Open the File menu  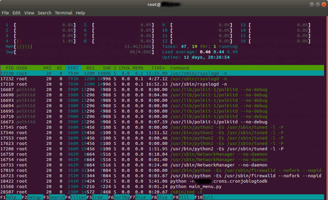click(x=5, y=13)
